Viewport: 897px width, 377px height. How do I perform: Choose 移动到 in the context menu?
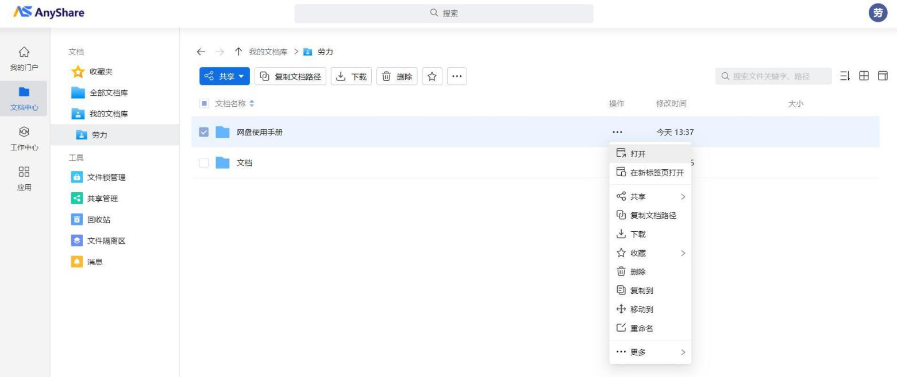pos(641,309)
